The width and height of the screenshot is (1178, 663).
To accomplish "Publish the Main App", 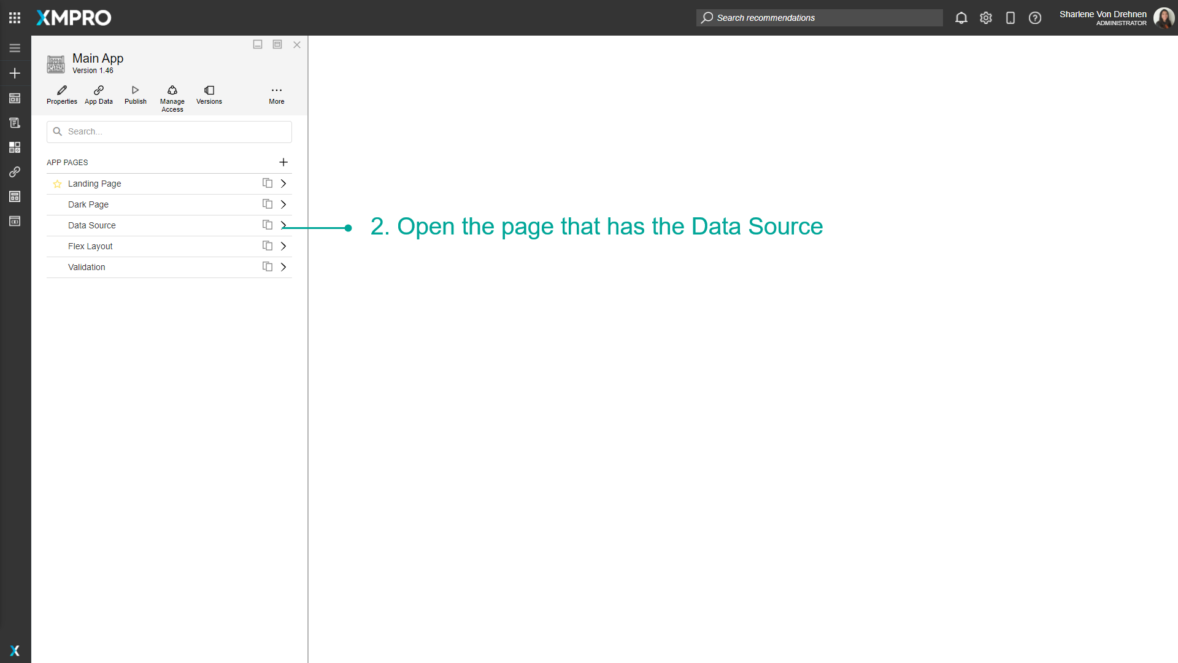I will pyautogui.click(x=135, y=95).
